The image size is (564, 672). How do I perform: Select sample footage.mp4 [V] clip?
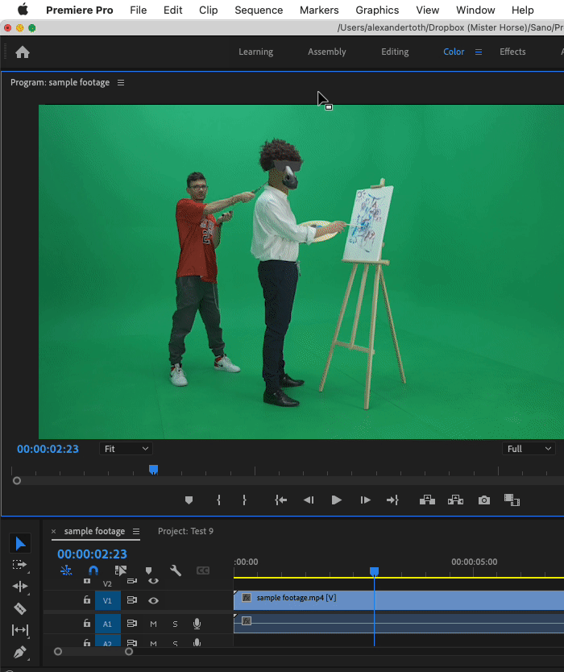(x=399, y=600)
